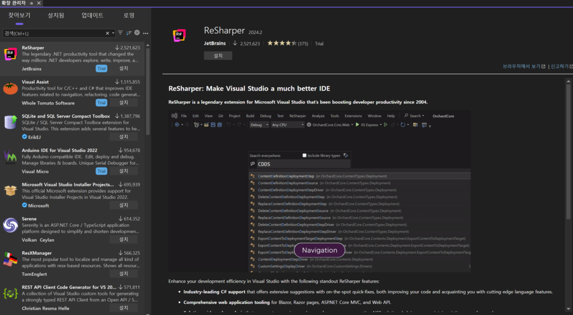Switch to the 설치됨 tab
573x315 pixels.
pyautogui.click(x=56, y=15)
